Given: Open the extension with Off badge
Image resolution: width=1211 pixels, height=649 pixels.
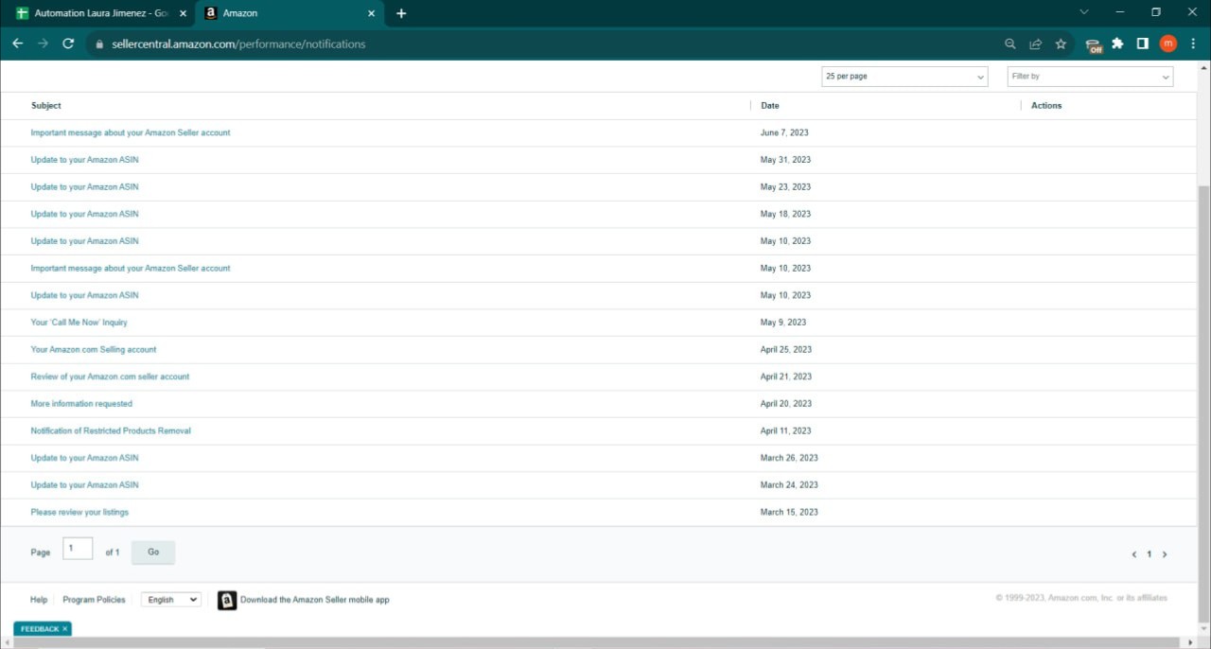Looking at the screenshot, I should 1094,44.
